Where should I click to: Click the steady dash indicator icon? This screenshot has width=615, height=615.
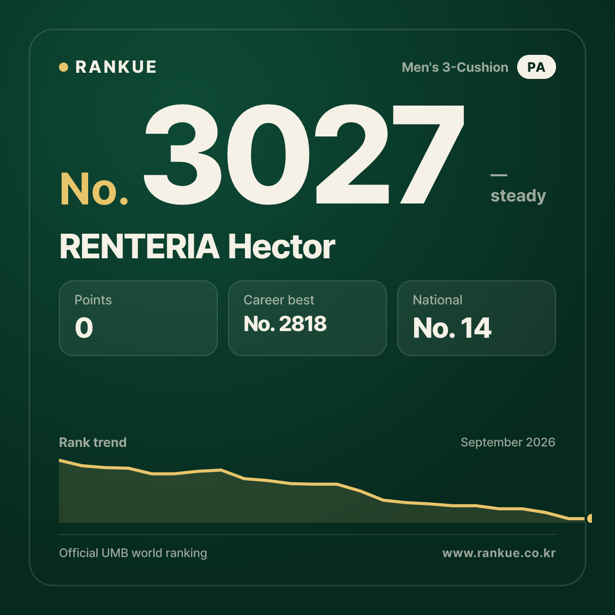(x=499, y=175)
